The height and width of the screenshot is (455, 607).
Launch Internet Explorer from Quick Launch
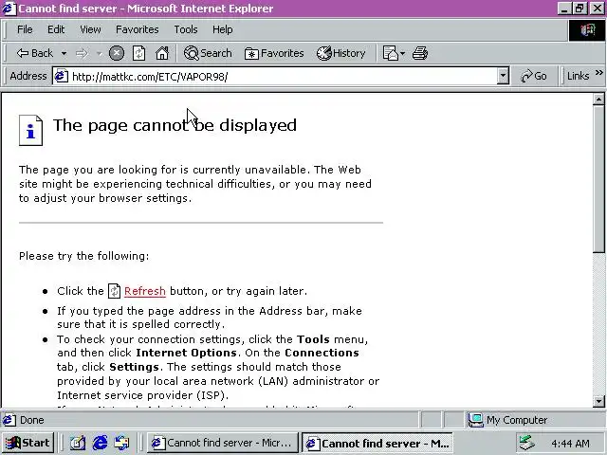(x=100, y=443)
